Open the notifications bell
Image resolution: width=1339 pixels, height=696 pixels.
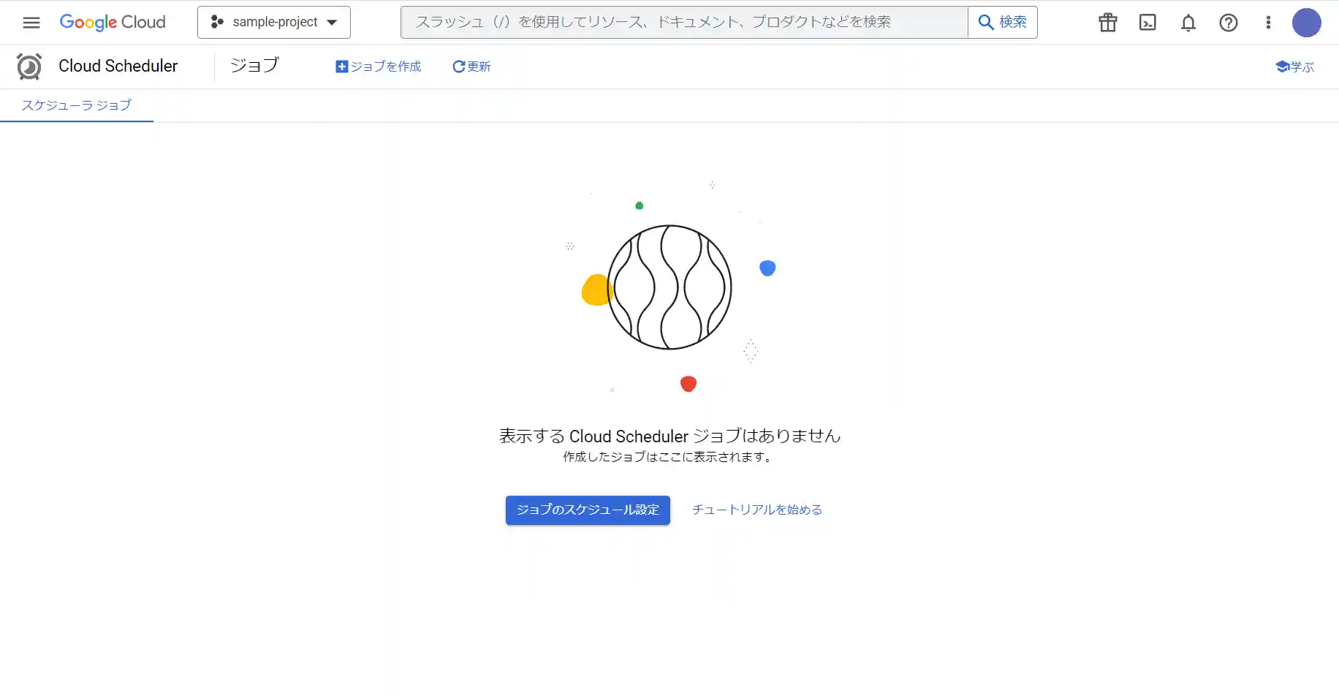pyautogui.click(x=1188, y=23)
